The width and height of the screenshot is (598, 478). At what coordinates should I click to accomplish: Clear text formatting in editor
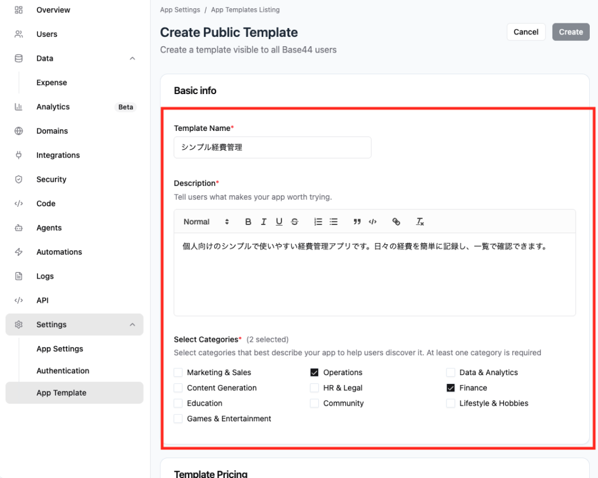pyautogui.click(x=420, y=222)
